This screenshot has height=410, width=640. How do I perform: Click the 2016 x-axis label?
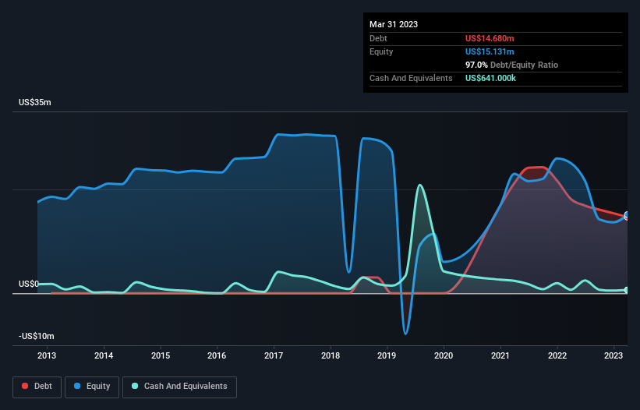[217, 355]
